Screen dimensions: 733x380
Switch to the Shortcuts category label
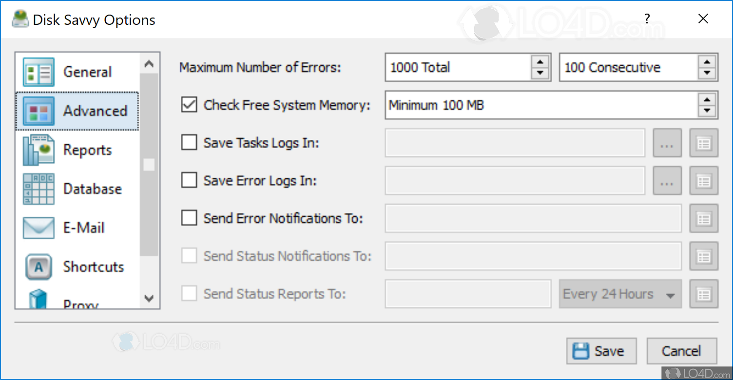point(94,267)
